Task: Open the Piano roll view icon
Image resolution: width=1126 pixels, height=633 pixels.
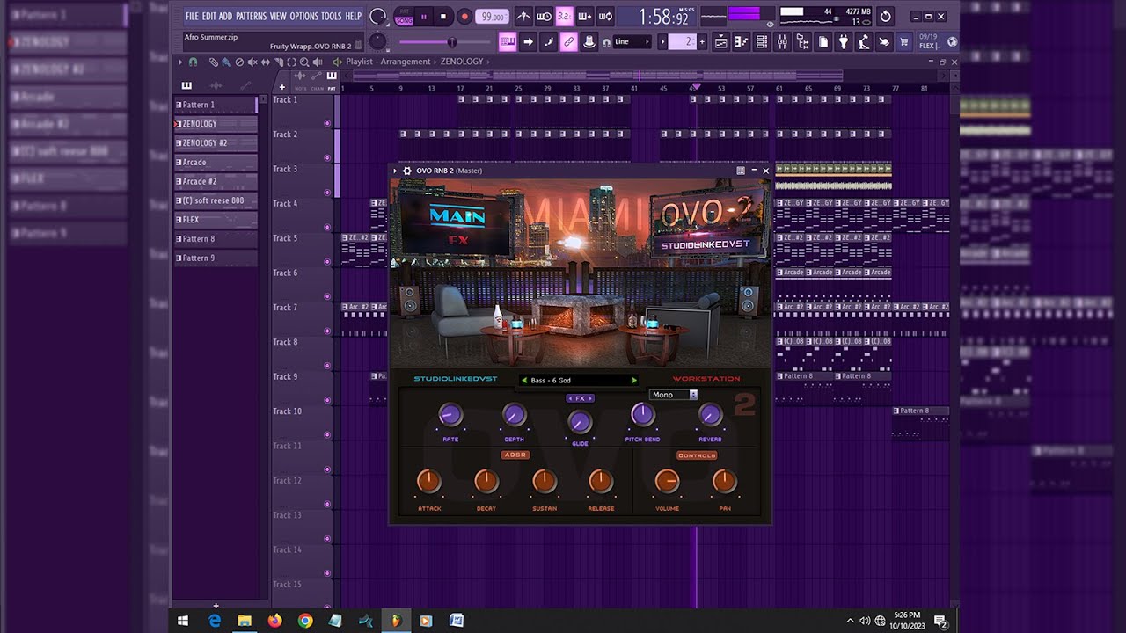Action: coord(741,41)
